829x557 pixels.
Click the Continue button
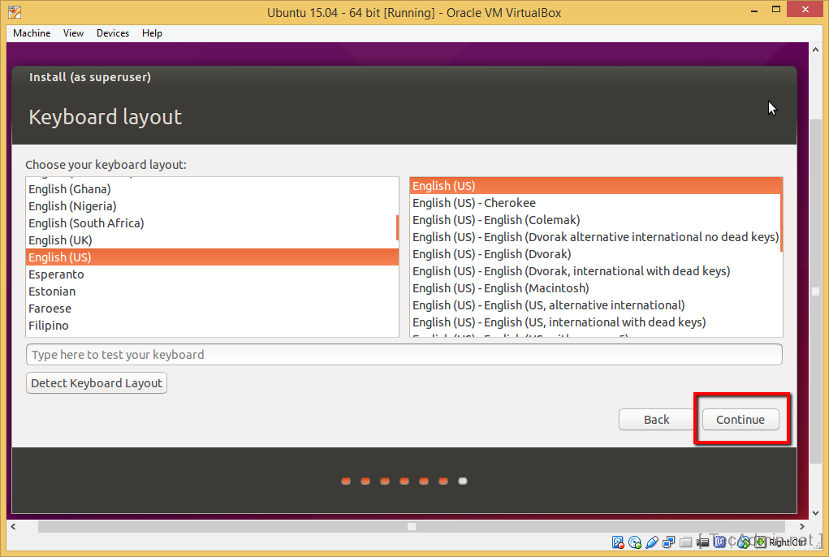(x=740, y=419)
